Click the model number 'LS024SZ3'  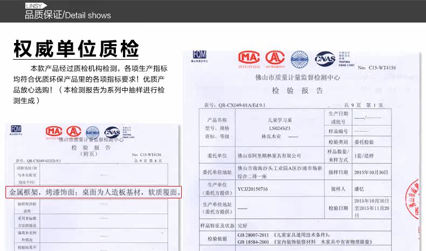point(279,128)
